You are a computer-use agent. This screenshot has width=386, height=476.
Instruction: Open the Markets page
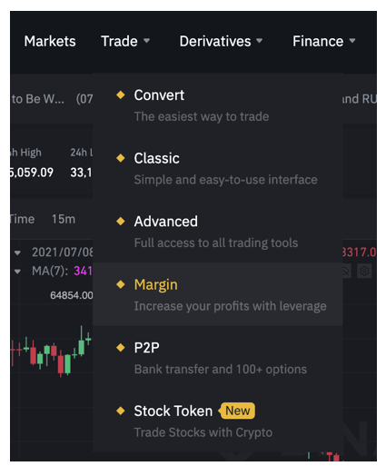[x=50, y=41]
